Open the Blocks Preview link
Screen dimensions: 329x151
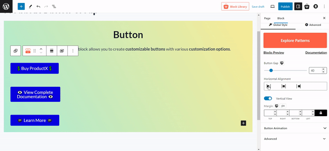click(x=273, y=53)
